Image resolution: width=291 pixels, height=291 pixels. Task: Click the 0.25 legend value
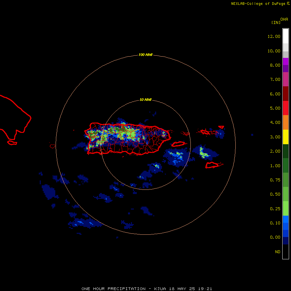click(x=275, y=209)
